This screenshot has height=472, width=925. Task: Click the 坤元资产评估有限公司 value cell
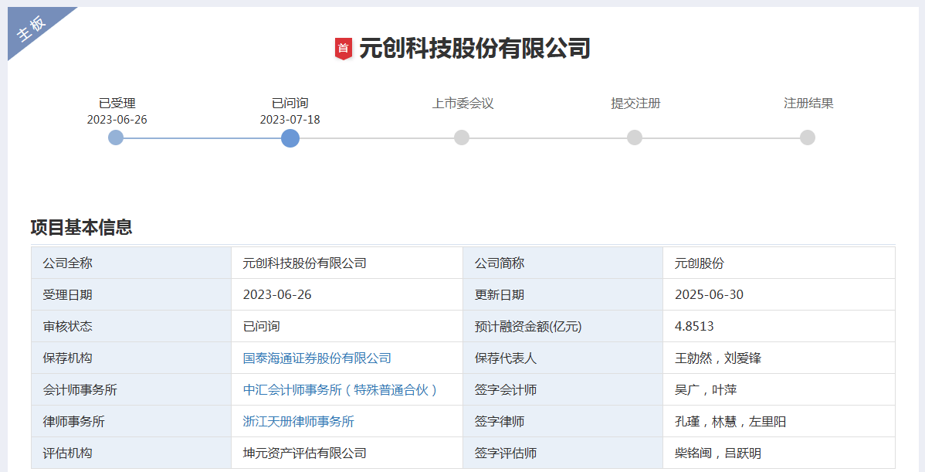coord(347,453)
